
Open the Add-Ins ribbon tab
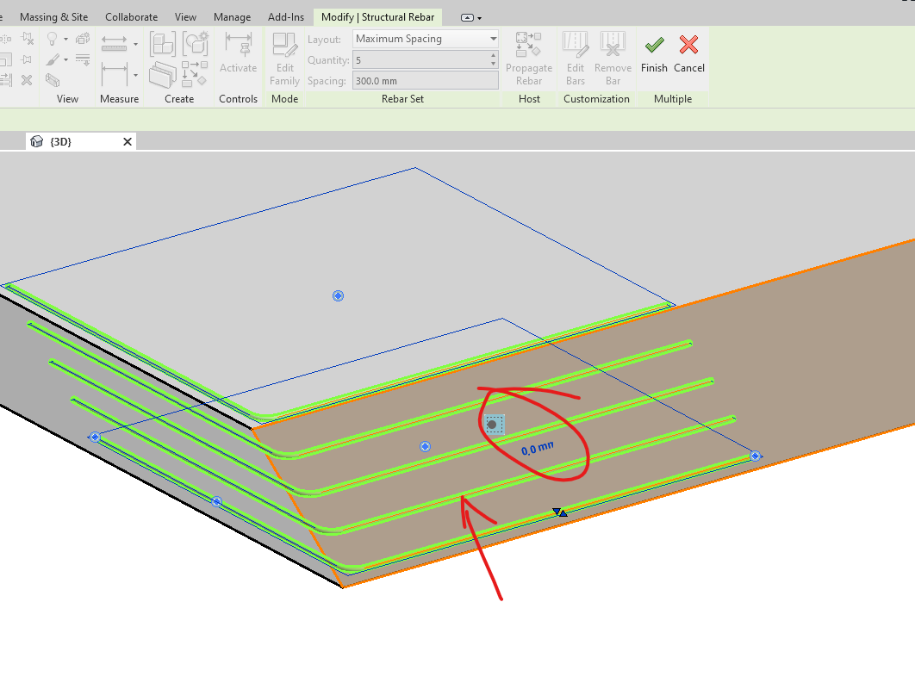coord(285,16)
